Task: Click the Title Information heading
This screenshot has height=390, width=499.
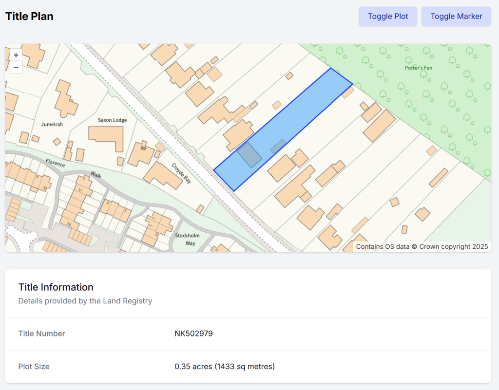Action: (56, 287)
